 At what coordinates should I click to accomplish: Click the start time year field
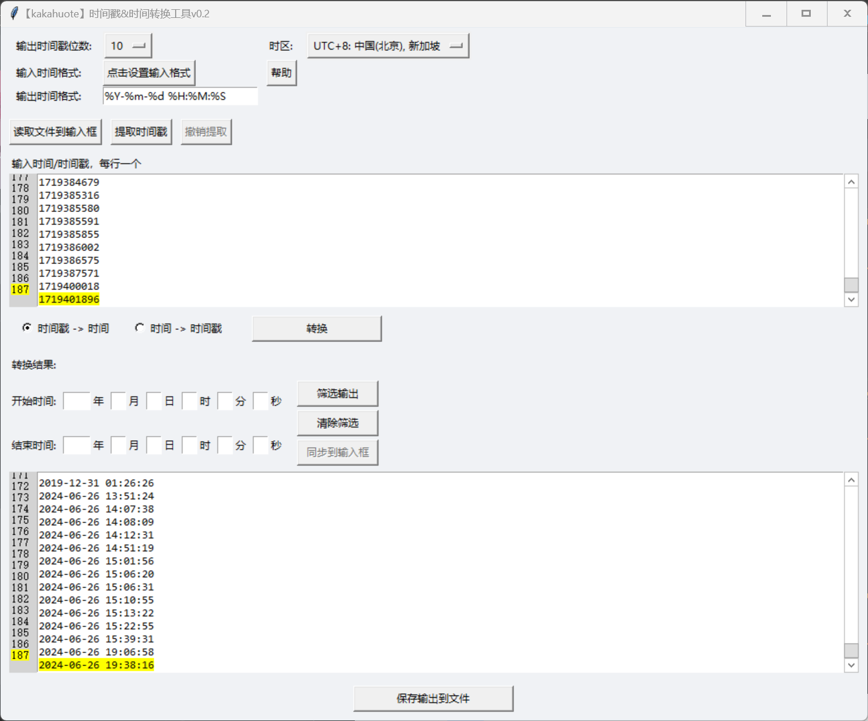pos(76,401)
